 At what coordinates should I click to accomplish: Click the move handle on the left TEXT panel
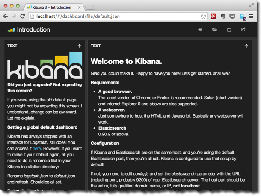click(80, 46)
